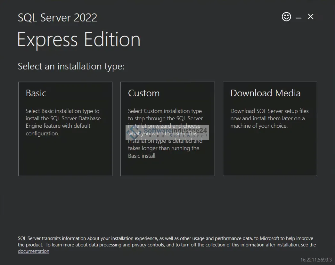335x265 pixels.
Task: Click the "Express Edition" heading
Action: (x=79, y=40)
